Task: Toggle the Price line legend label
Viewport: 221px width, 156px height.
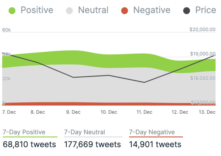Action: tap(206, 10)
